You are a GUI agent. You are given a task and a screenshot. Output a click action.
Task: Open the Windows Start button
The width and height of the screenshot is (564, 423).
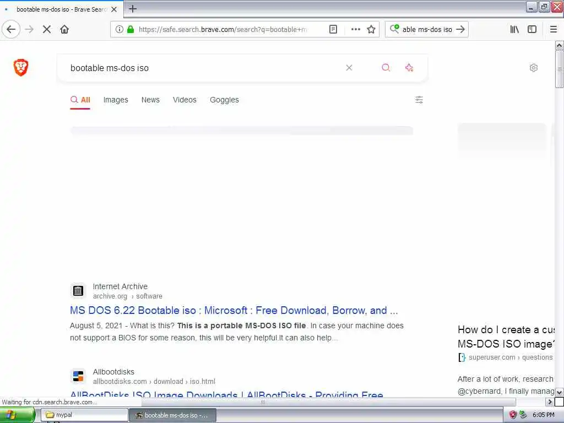click(x=17, y=415)
